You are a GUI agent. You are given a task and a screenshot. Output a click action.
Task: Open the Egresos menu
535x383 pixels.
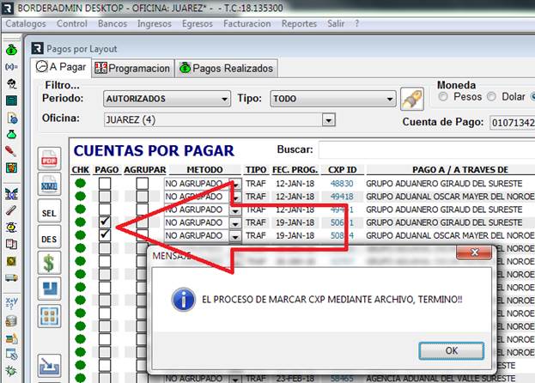[x=198, y=23]
